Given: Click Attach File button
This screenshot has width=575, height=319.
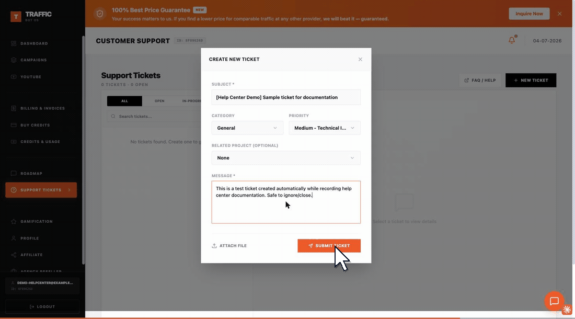Looking at the screenshot, I should (229, 246).
